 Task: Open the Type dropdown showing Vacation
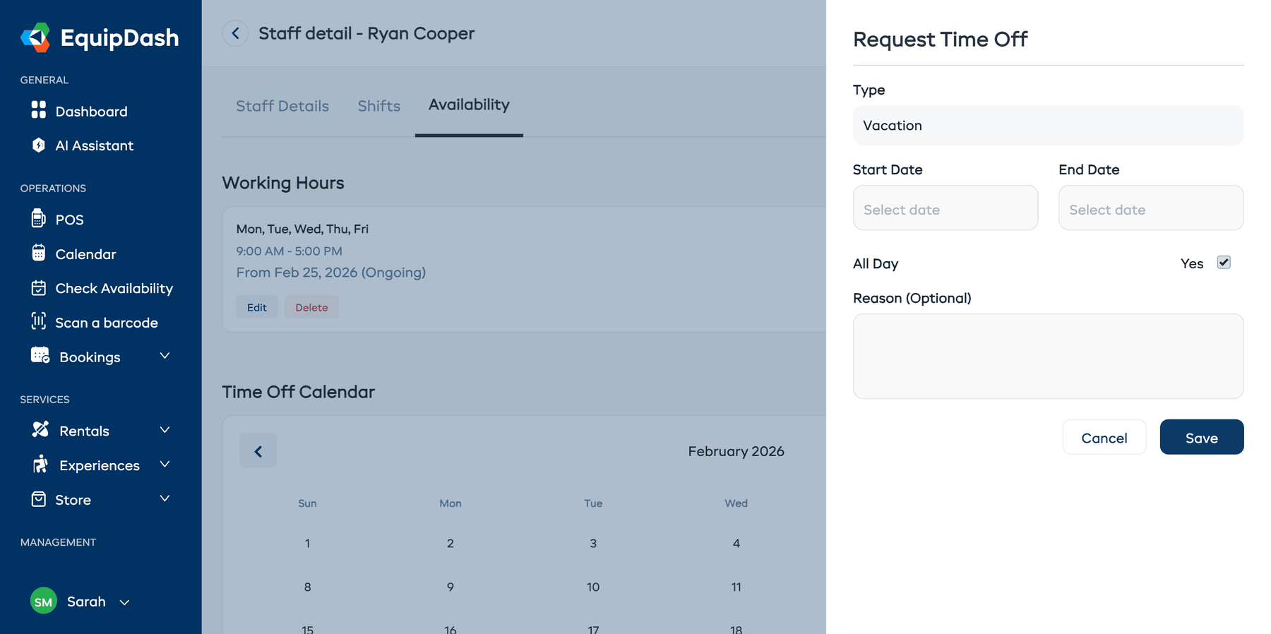[1048, 126]
